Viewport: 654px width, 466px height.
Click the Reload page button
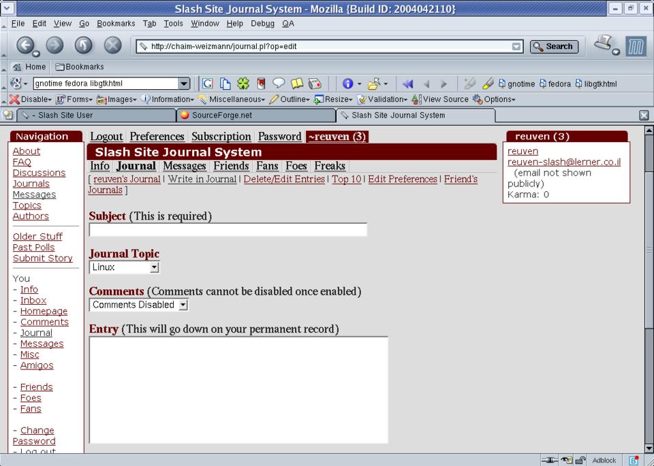pyautogui.click(x=83, y=46)
